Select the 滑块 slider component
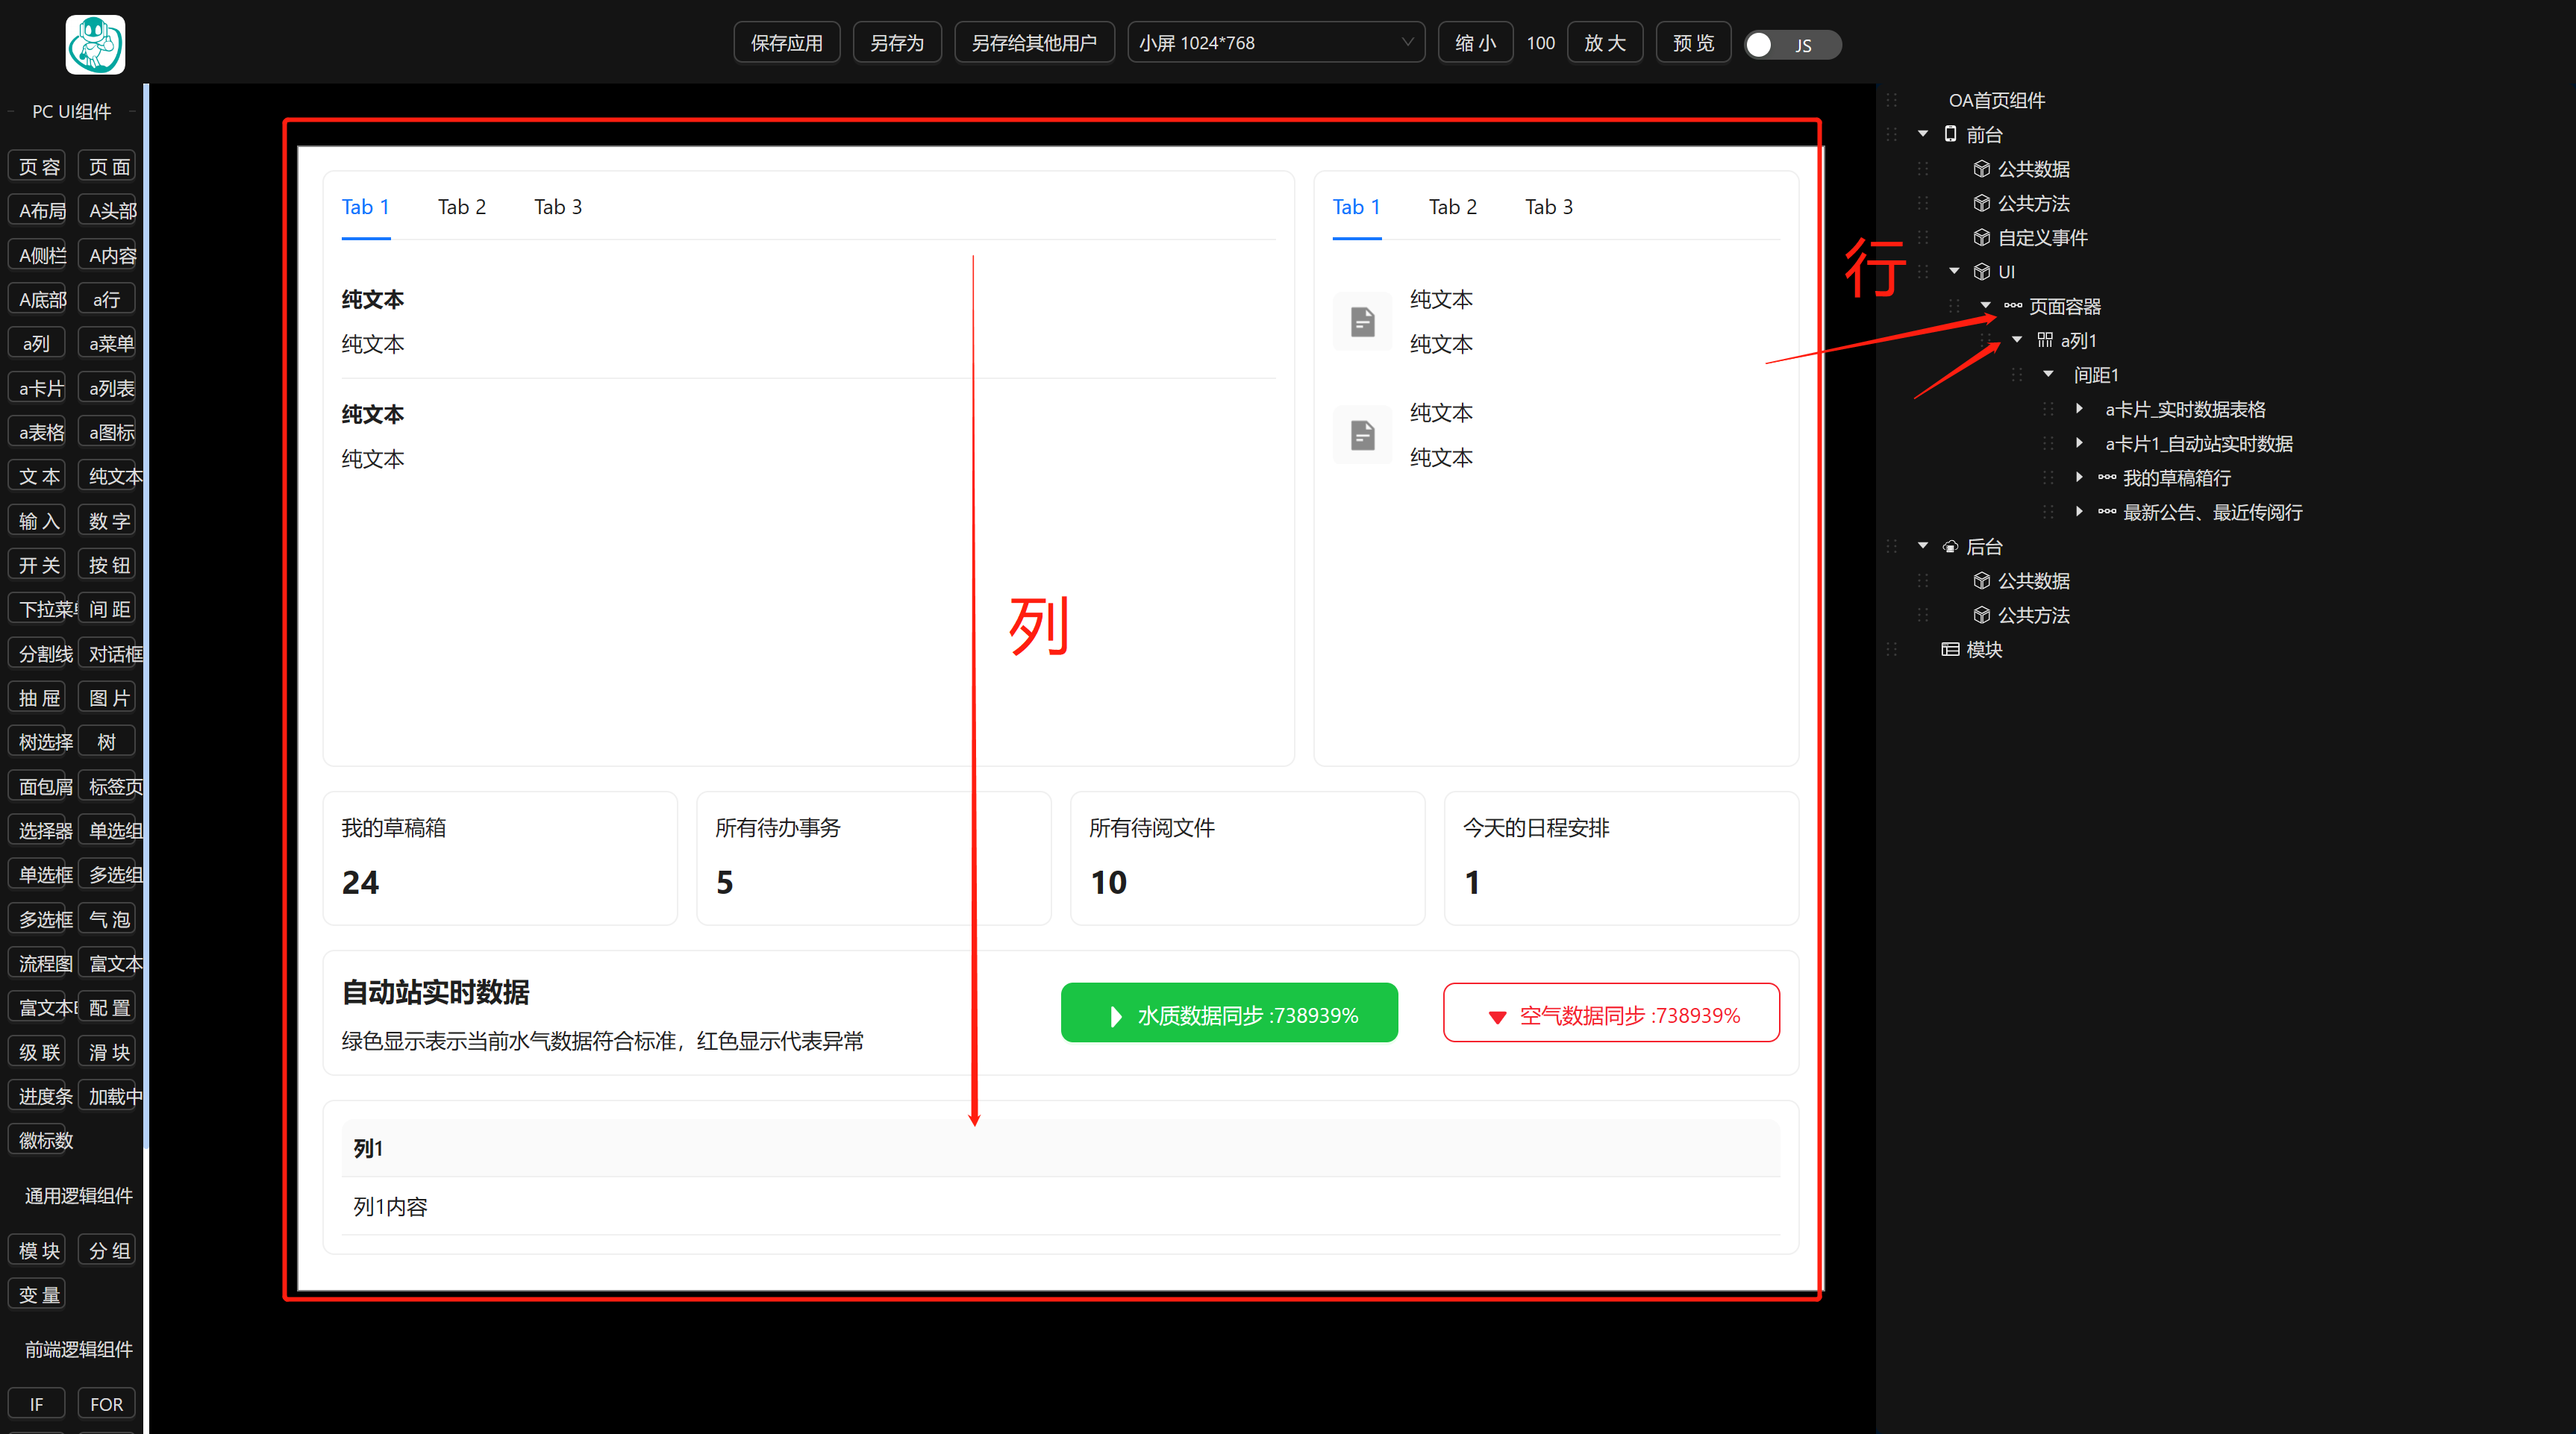 click(108, 1052)
